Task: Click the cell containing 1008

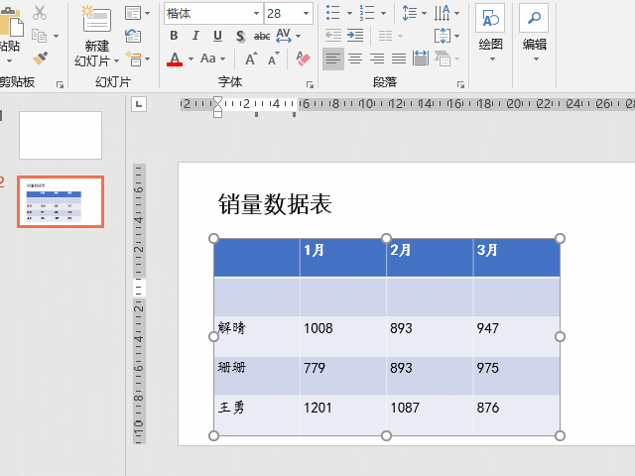Action: [x=343, y=336]
